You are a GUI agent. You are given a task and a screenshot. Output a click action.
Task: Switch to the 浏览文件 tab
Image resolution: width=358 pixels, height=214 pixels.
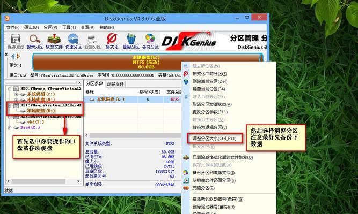[x=115, y=84]
